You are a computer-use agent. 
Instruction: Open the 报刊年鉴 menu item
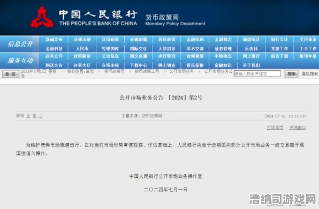click(x=308, y=56)
